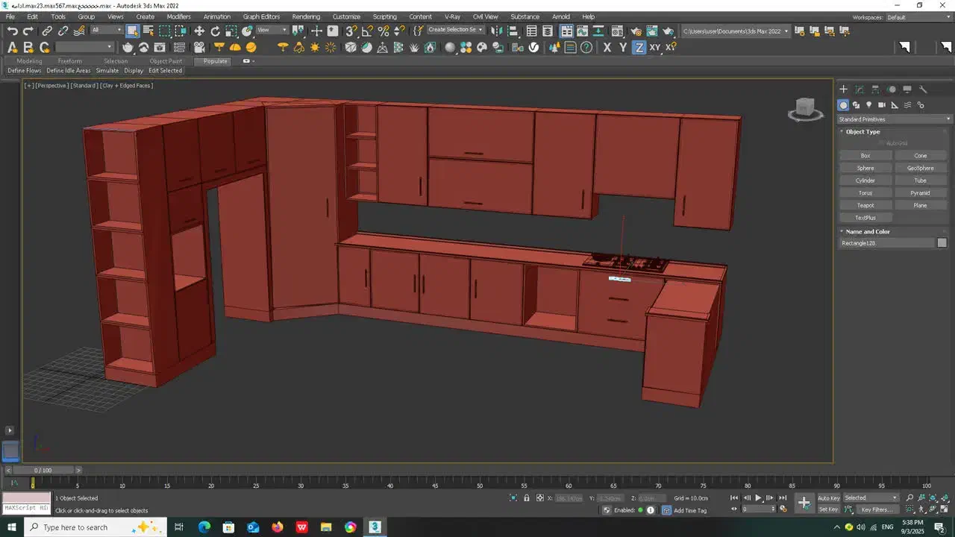This screenshot has height=537, width=955.
Task: Create a Teapot primitive button
Action: tap(865, 205)
